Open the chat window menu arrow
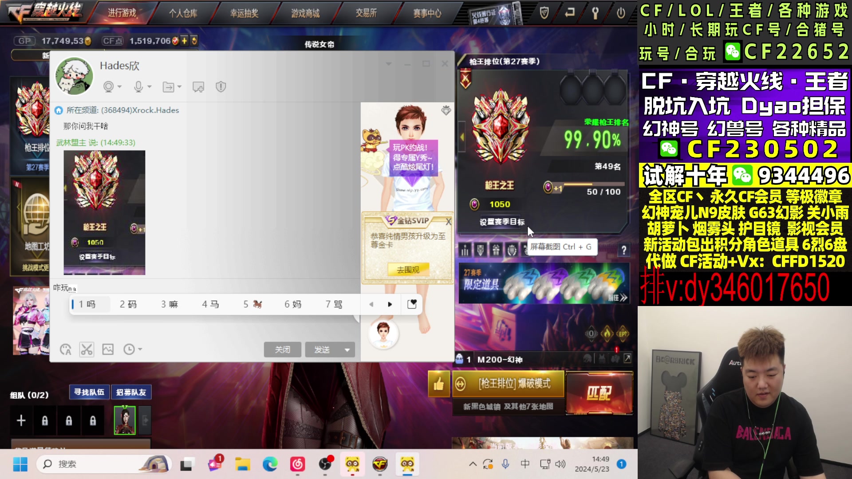This screenshot has width=852, height=479. pos(389,64)
